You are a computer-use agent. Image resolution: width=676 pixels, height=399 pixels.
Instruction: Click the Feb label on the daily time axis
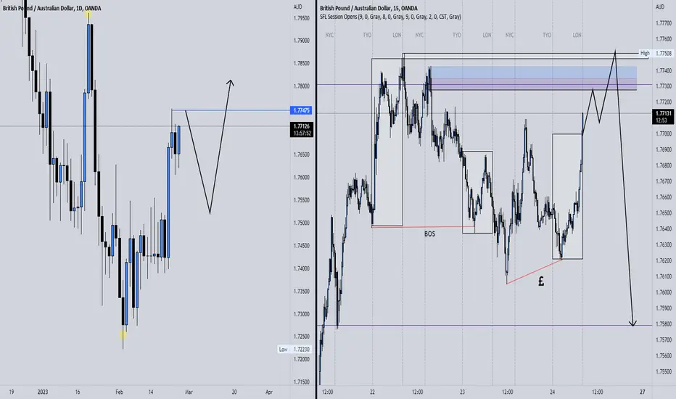[120, 392]
